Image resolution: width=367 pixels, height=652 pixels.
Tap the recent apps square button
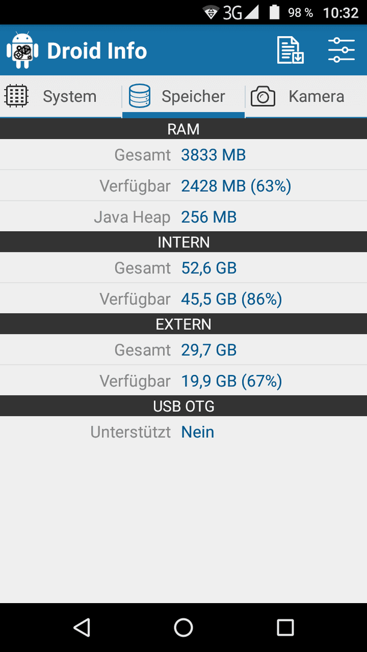coord(285,627)
